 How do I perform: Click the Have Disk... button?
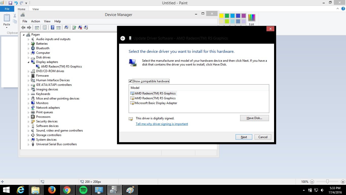coord(255,118)
